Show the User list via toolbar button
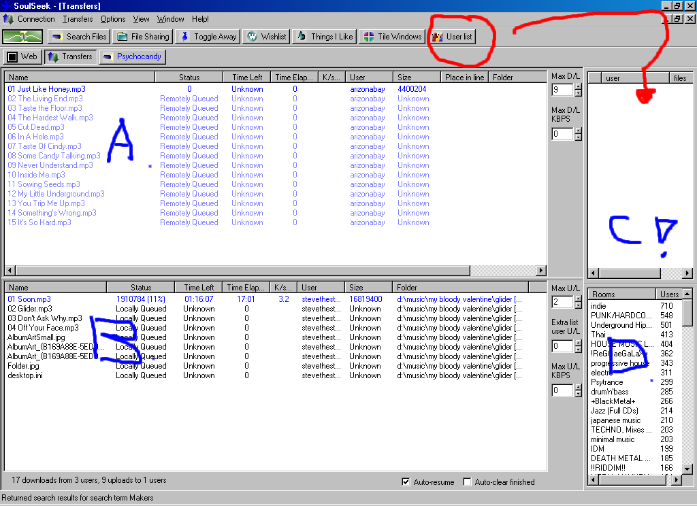The width and height of the screenshot is (697, 506). pos(452,37)
